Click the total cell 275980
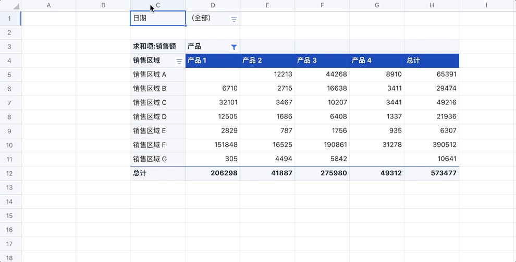The width and height of the screenshot is (516, 262). (x=322, y=173)
